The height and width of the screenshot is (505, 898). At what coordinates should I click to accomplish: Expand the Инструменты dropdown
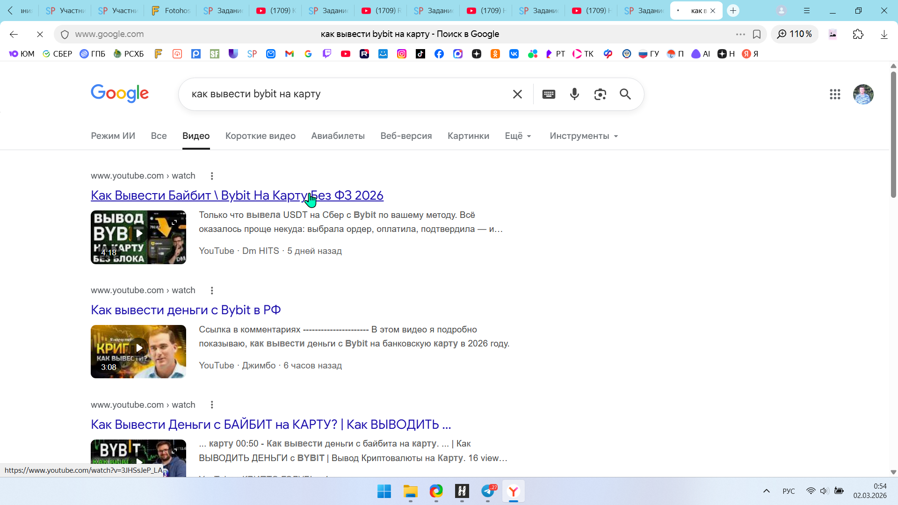(584, 136)
